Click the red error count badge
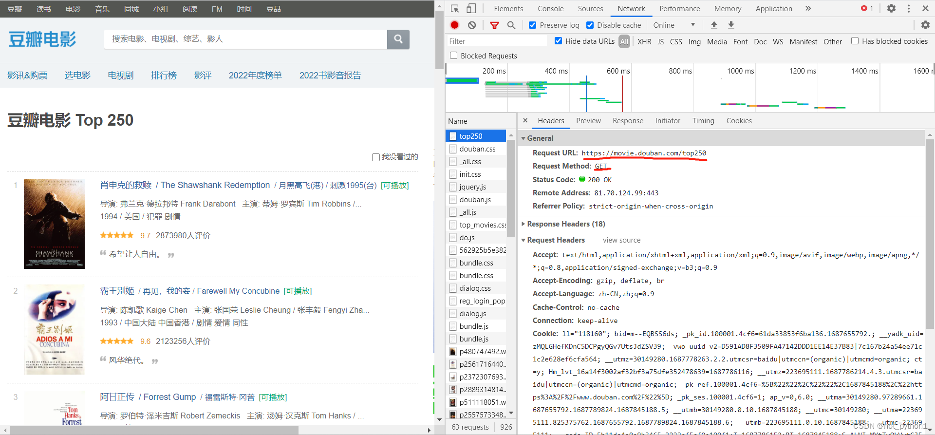 pos(867,8)
